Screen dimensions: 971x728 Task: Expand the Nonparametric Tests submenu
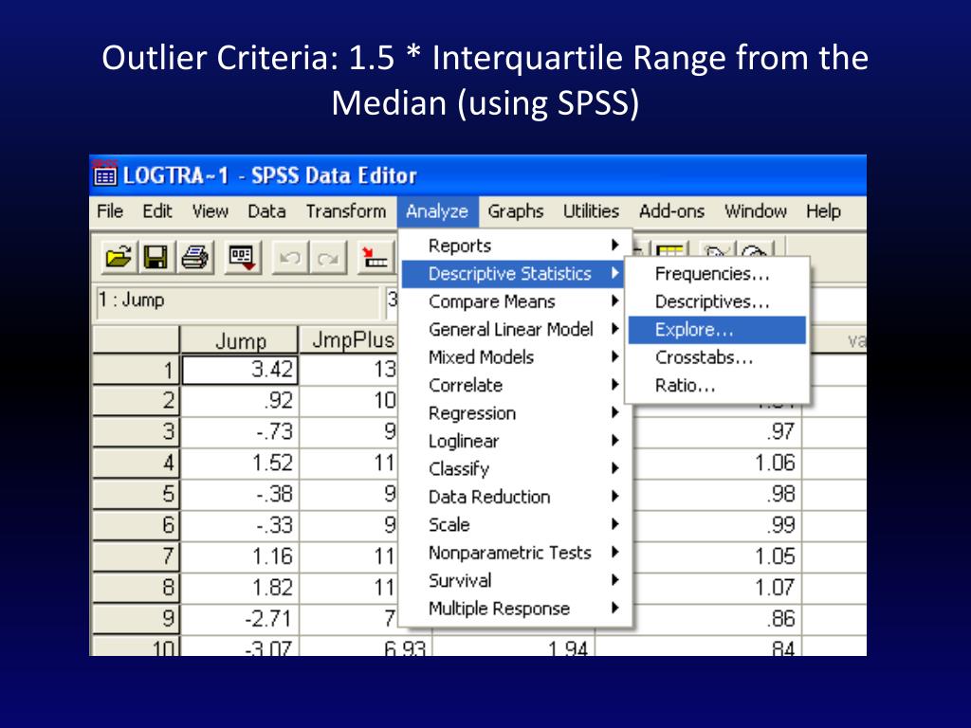(516, 553)
